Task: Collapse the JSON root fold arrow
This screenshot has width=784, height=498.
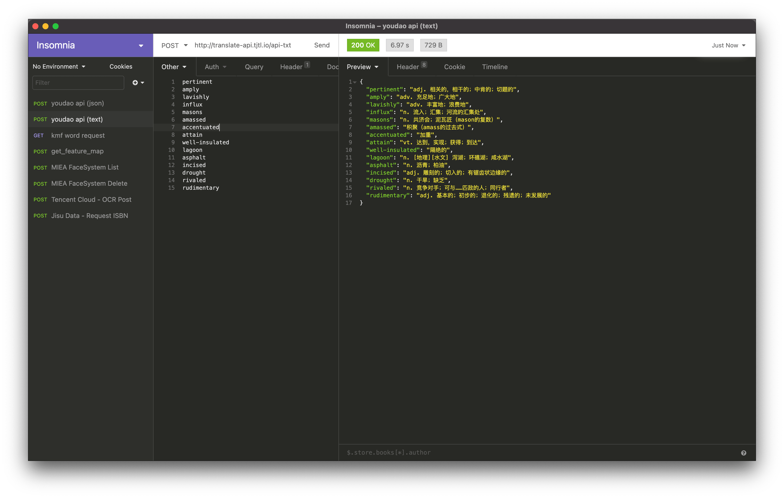Action: [355, 82]
